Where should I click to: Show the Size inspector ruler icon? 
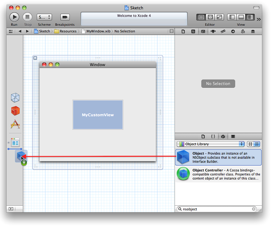point(223,31)
